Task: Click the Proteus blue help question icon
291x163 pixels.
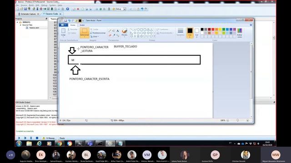Action: click(x=68, y=9)
